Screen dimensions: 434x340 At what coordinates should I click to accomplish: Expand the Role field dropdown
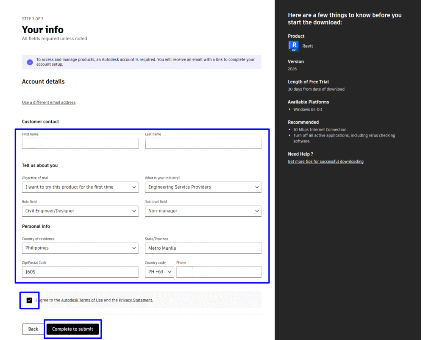coord(80,211)
